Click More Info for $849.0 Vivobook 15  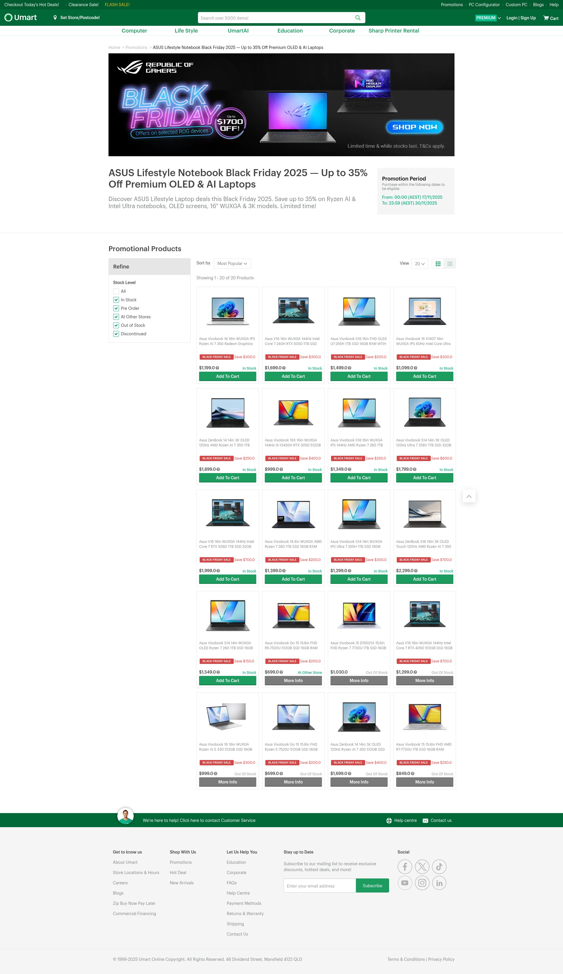point(425,782)
